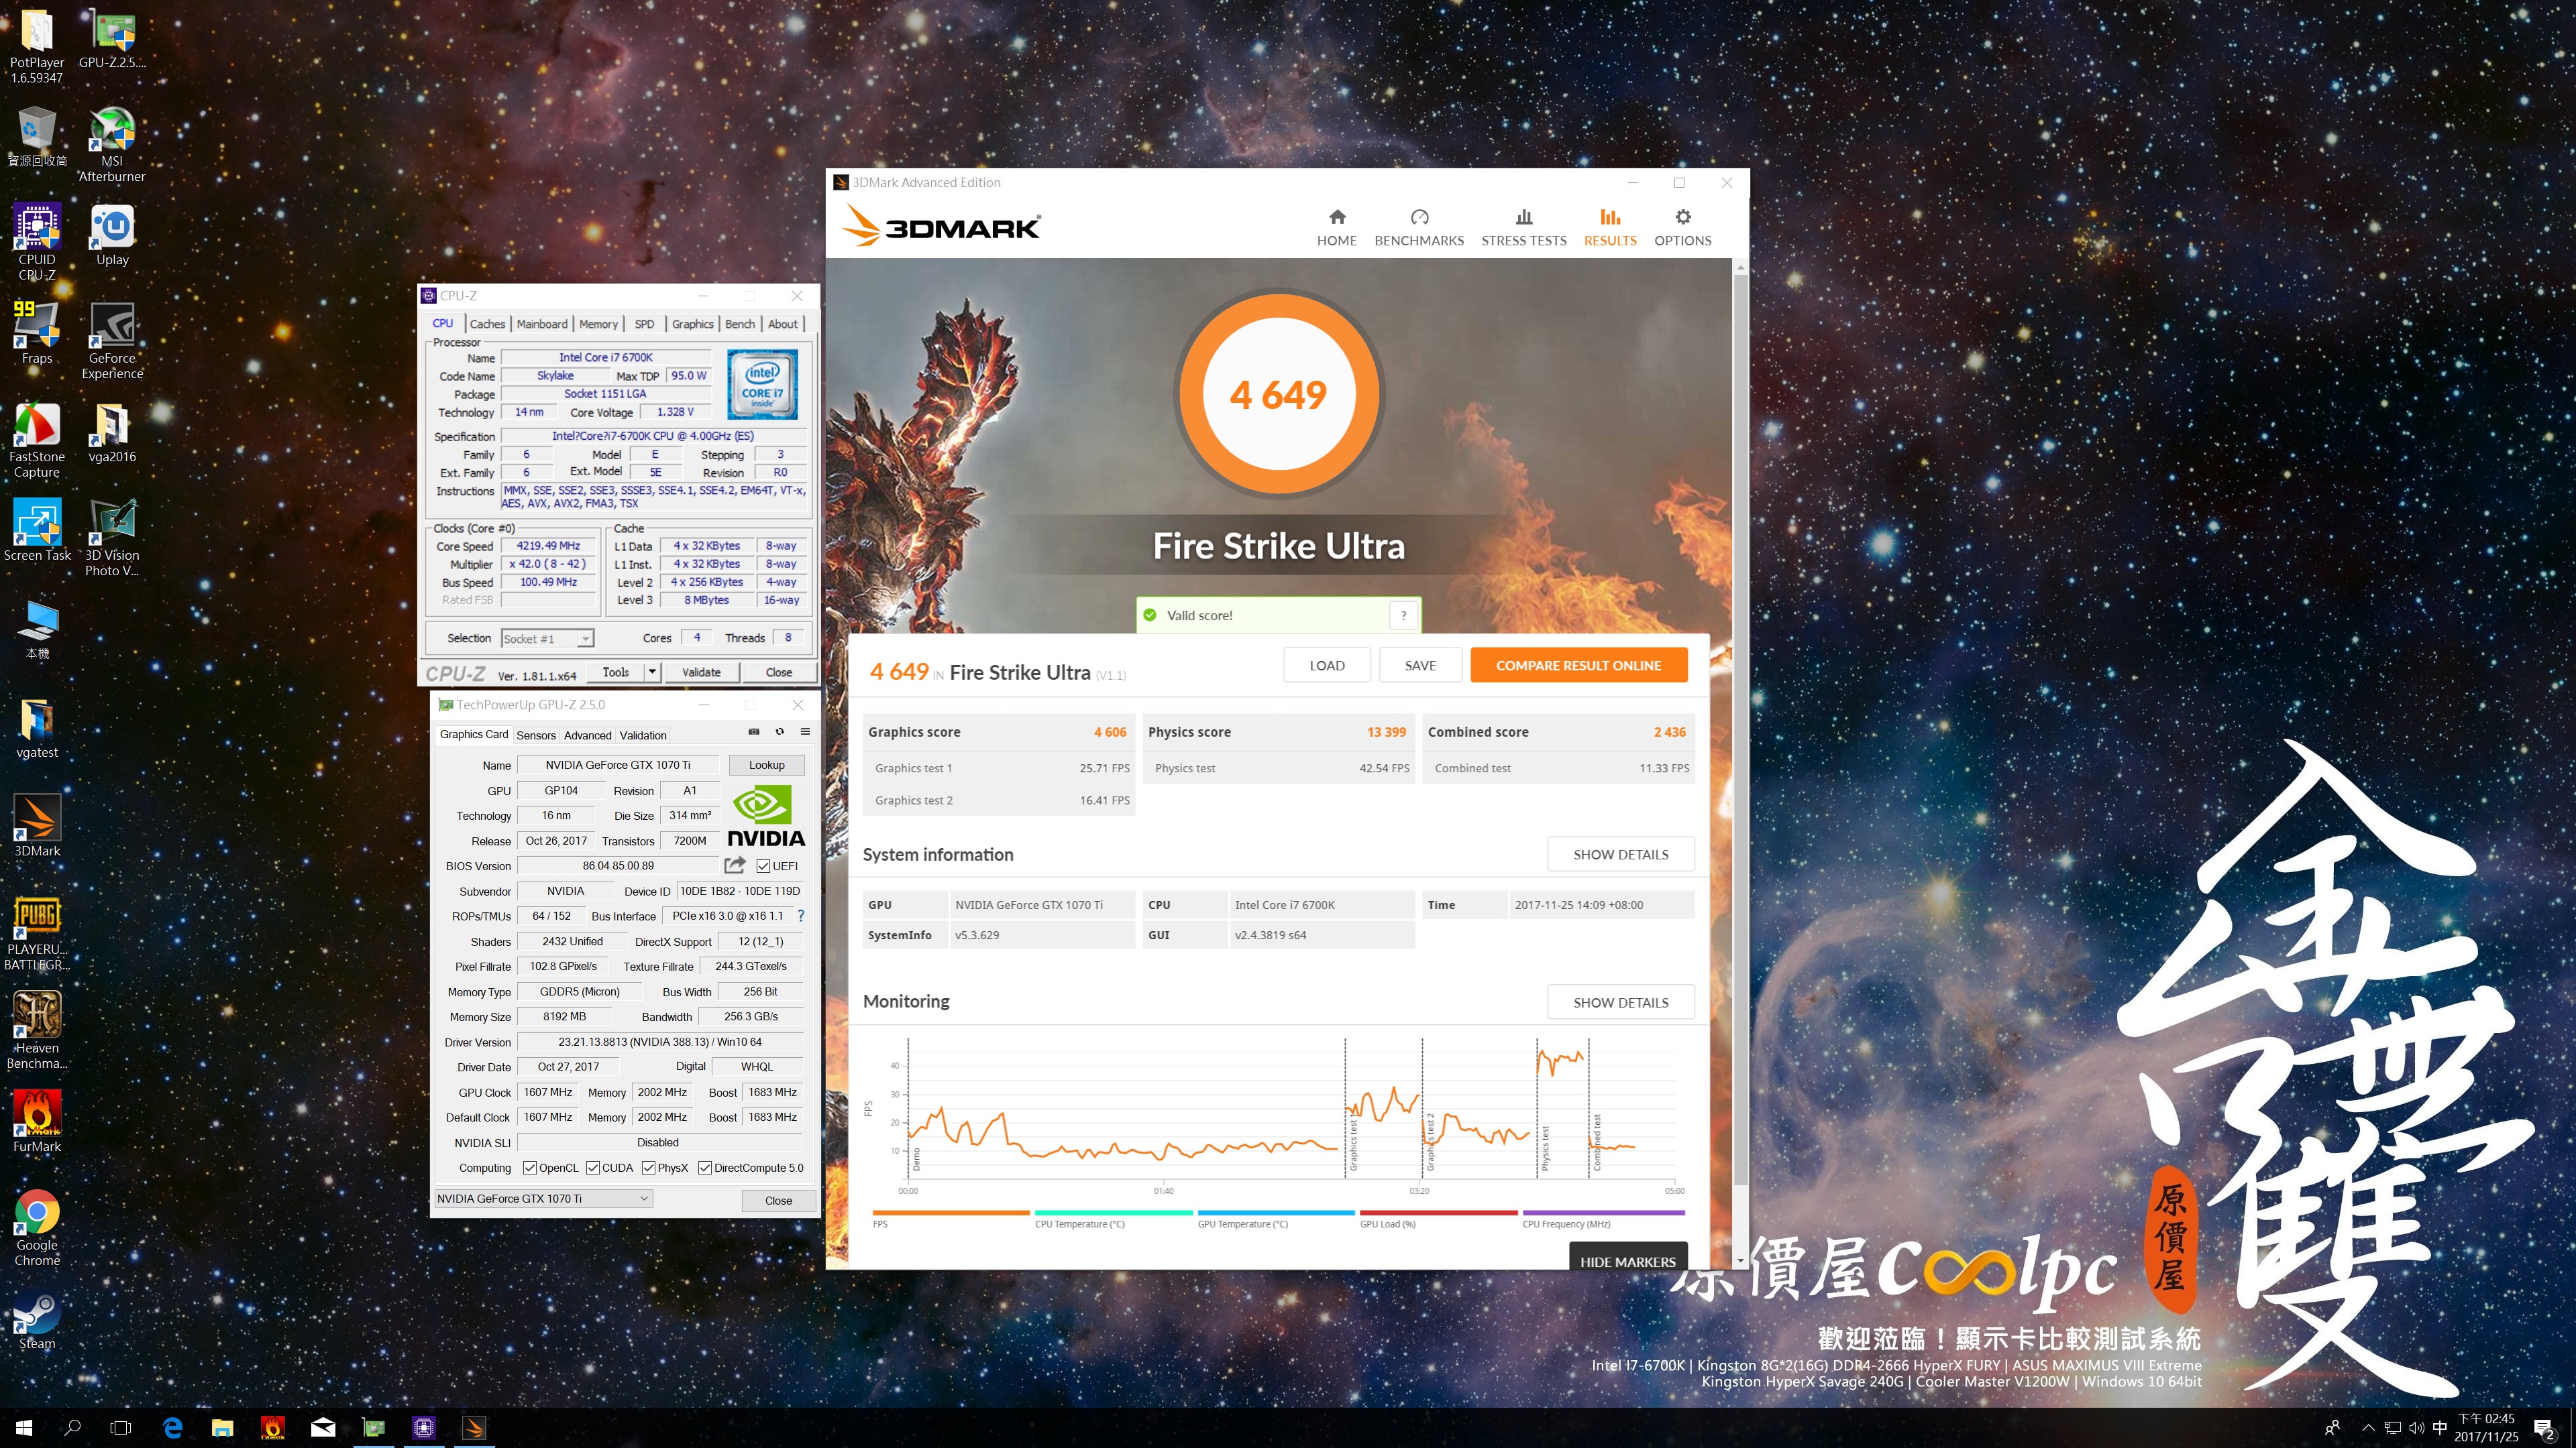The width and height of the screenshot is (2576, 1448).
Task: Open the RESULTS section in 3DMark
Action: click(1609, 228)
